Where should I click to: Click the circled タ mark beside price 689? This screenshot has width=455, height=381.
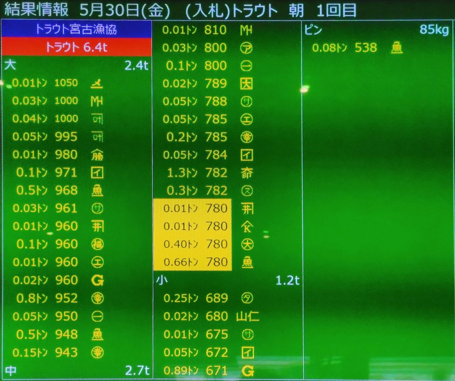coord(247,298)
